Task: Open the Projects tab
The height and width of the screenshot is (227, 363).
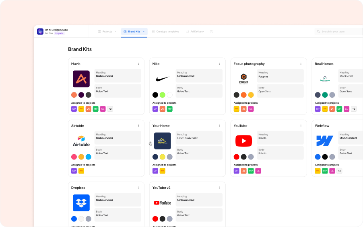Action: [107, 31]
